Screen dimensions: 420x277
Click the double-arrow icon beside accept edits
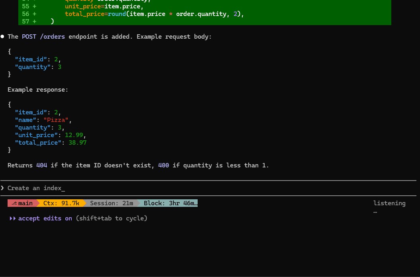point(13,218)
